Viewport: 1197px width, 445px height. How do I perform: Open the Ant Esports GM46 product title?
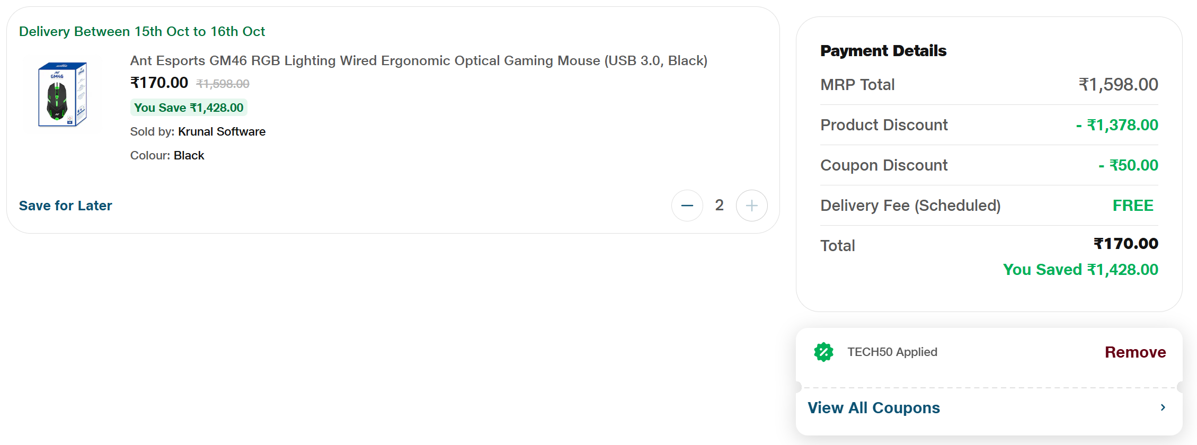click(x=419, y=61)
